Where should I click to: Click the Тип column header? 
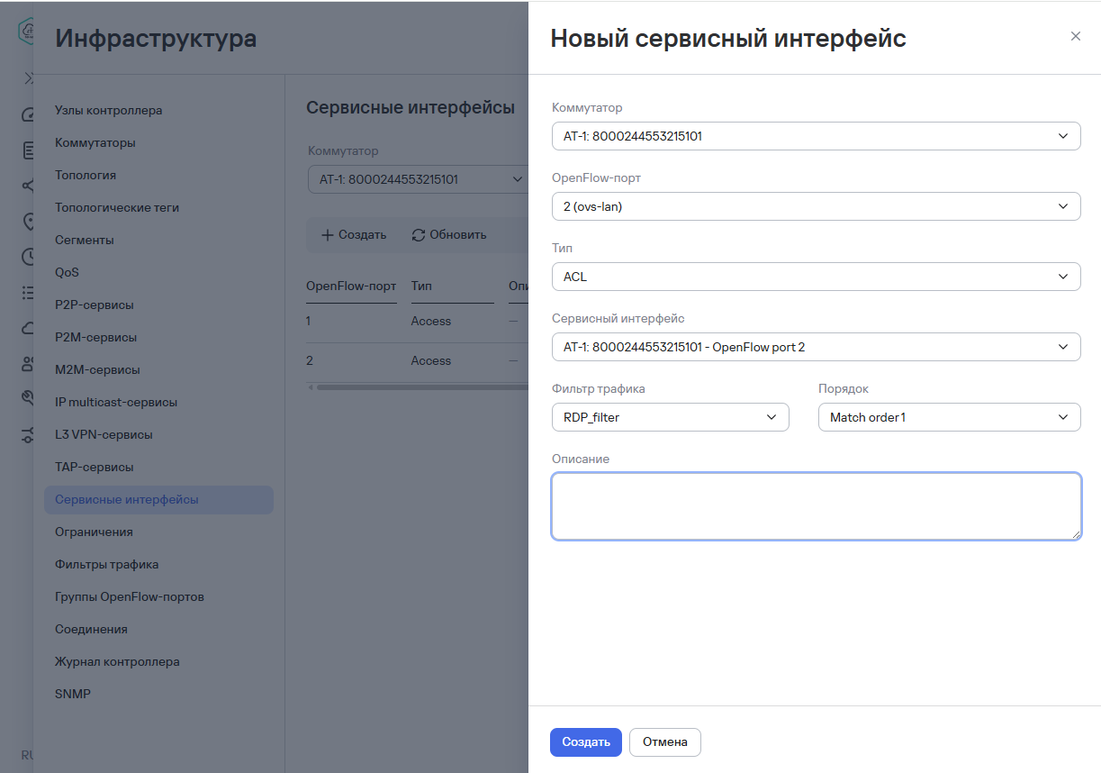(421, 286)
